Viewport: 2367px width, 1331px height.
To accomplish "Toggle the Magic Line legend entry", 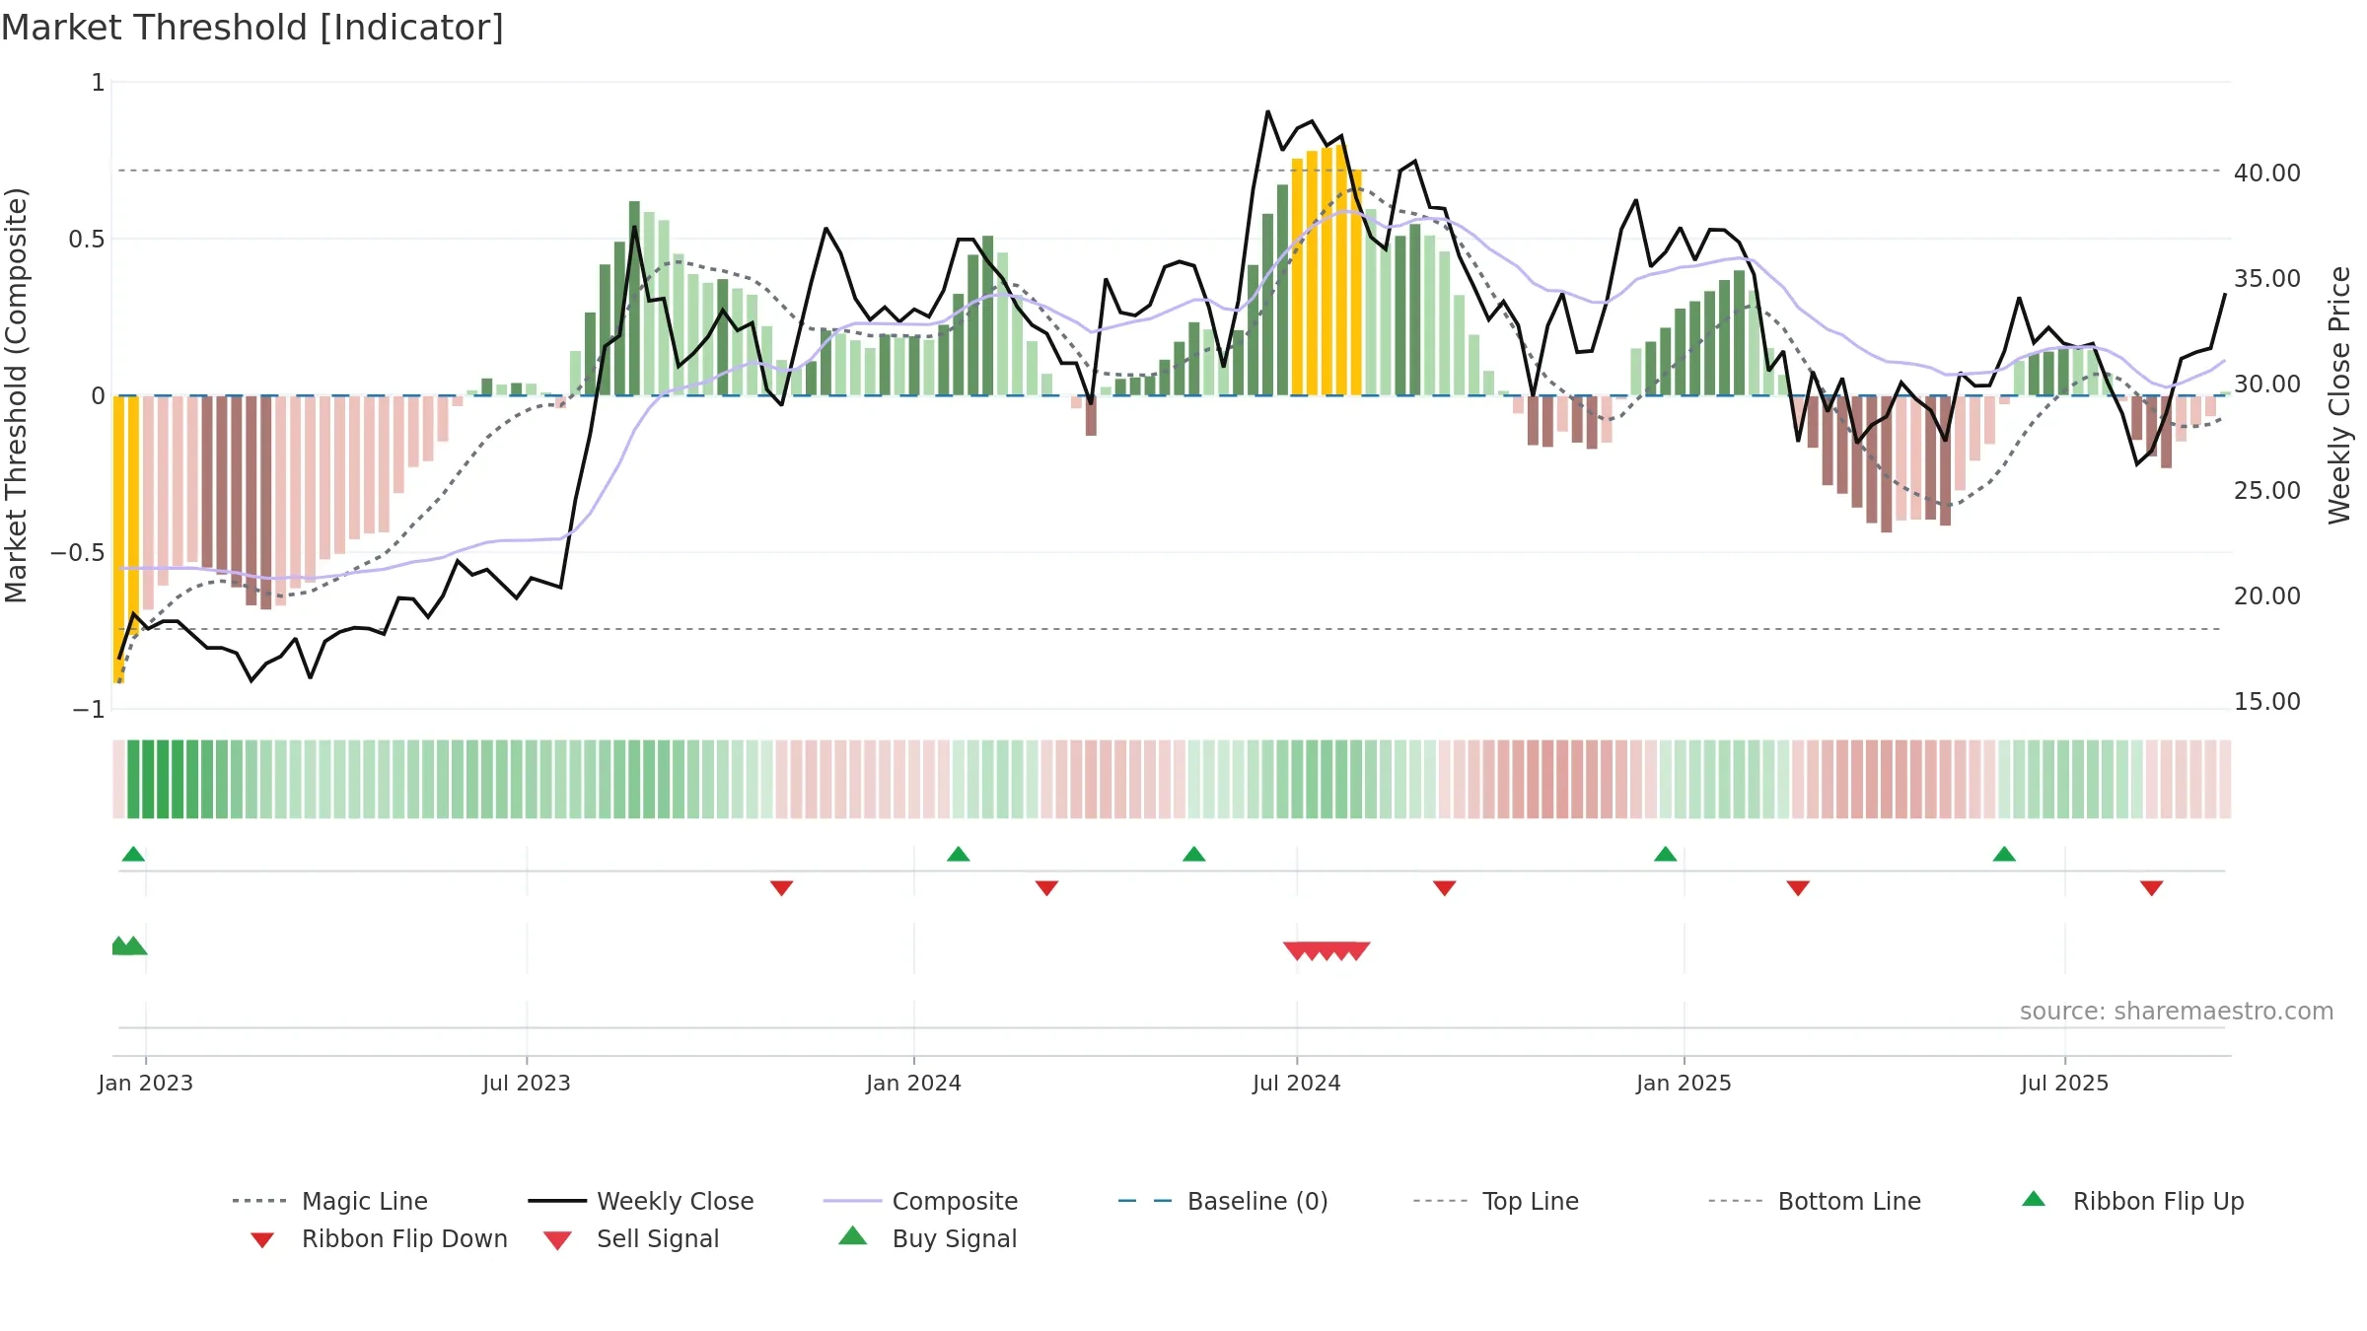I will (x=330, y=1201).
